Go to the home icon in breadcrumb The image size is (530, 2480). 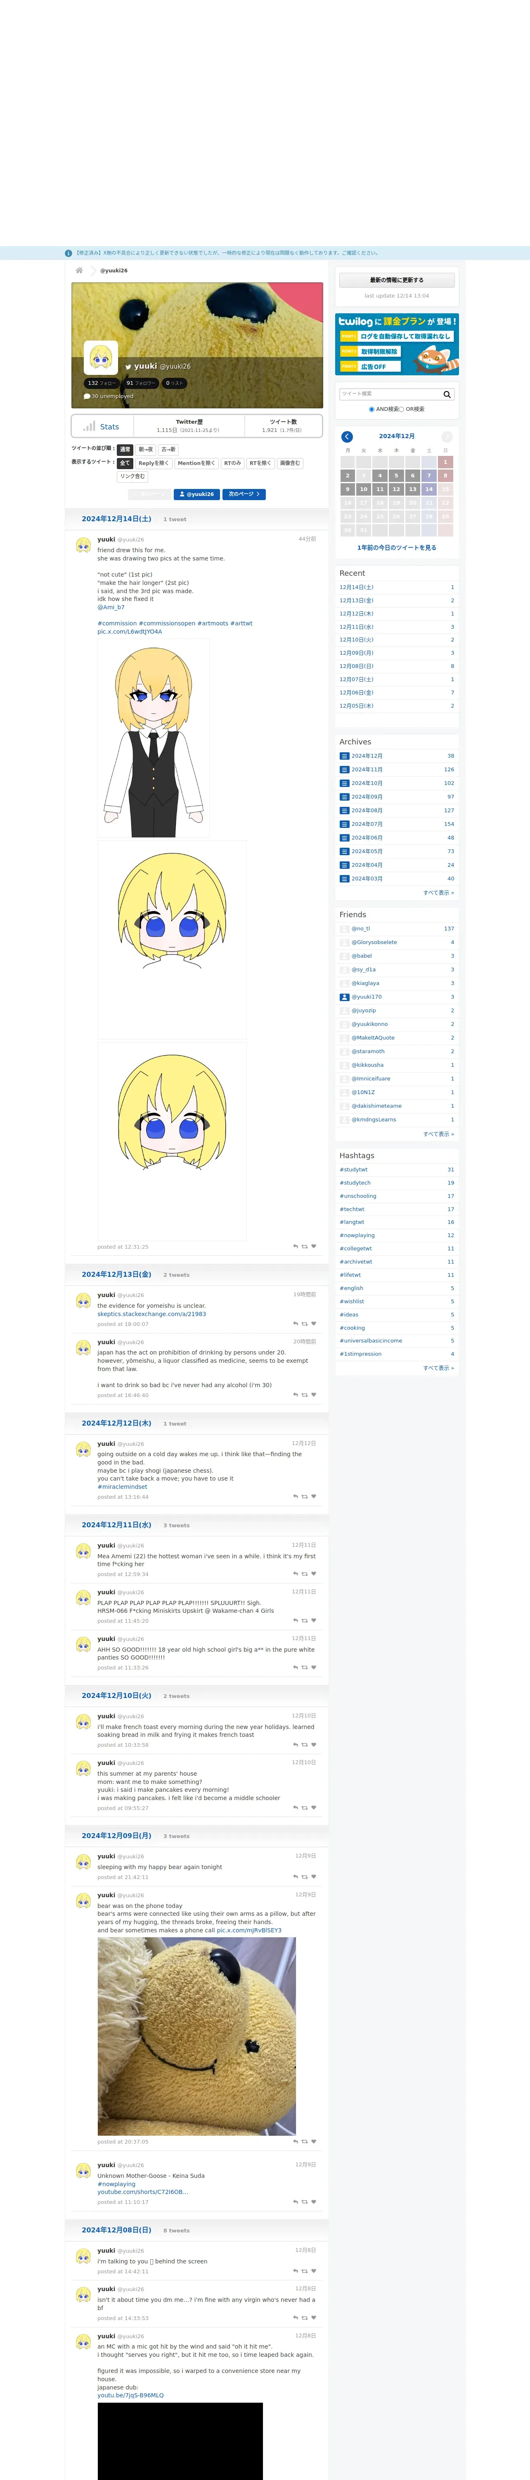pyautogui.click(x=79, y=271)
